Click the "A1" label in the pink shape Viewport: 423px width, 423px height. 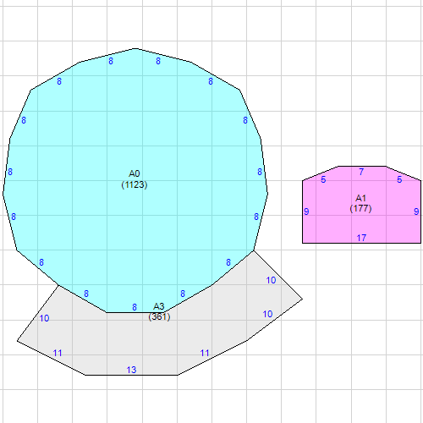[x=360, y=198]
